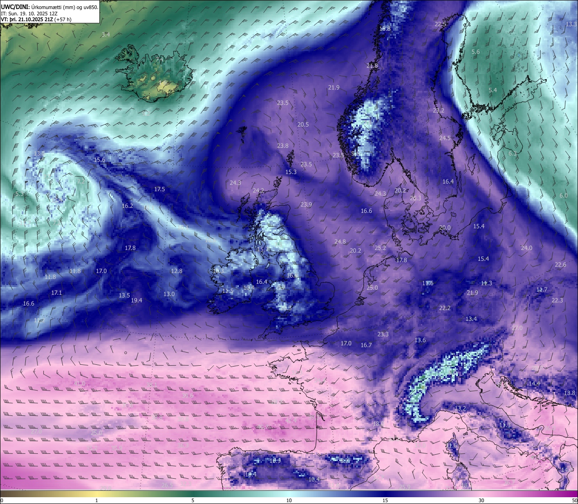Click the 22.6 value on the map
The width and height of the screenshot is (578, 504).
click(560, 264)
